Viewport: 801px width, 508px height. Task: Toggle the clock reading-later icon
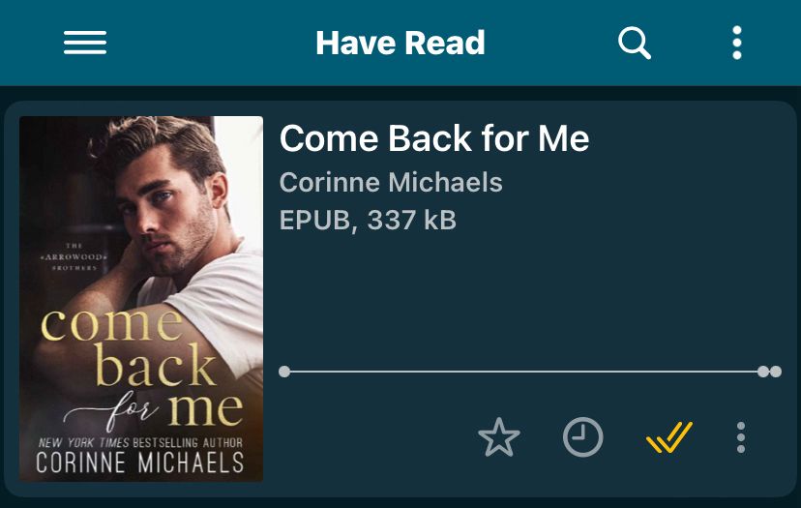coord(583,437)
